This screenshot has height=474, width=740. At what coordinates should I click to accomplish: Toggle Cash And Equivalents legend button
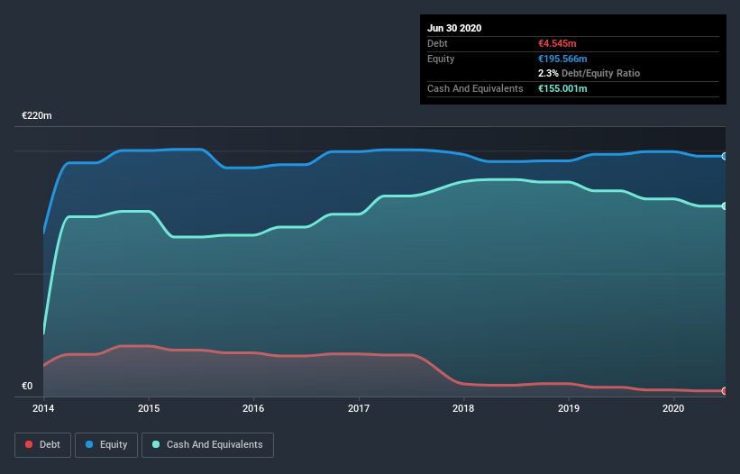pos(207,445)
